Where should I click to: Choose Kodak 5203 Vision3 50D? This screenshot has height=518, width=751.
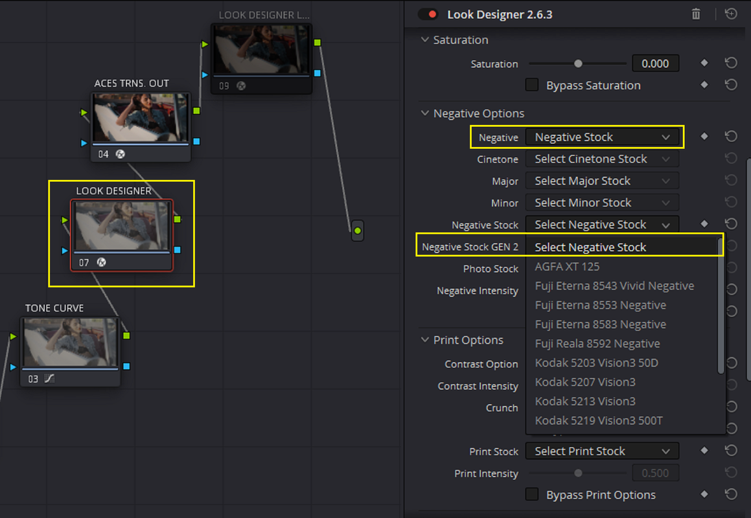(621, 363)
